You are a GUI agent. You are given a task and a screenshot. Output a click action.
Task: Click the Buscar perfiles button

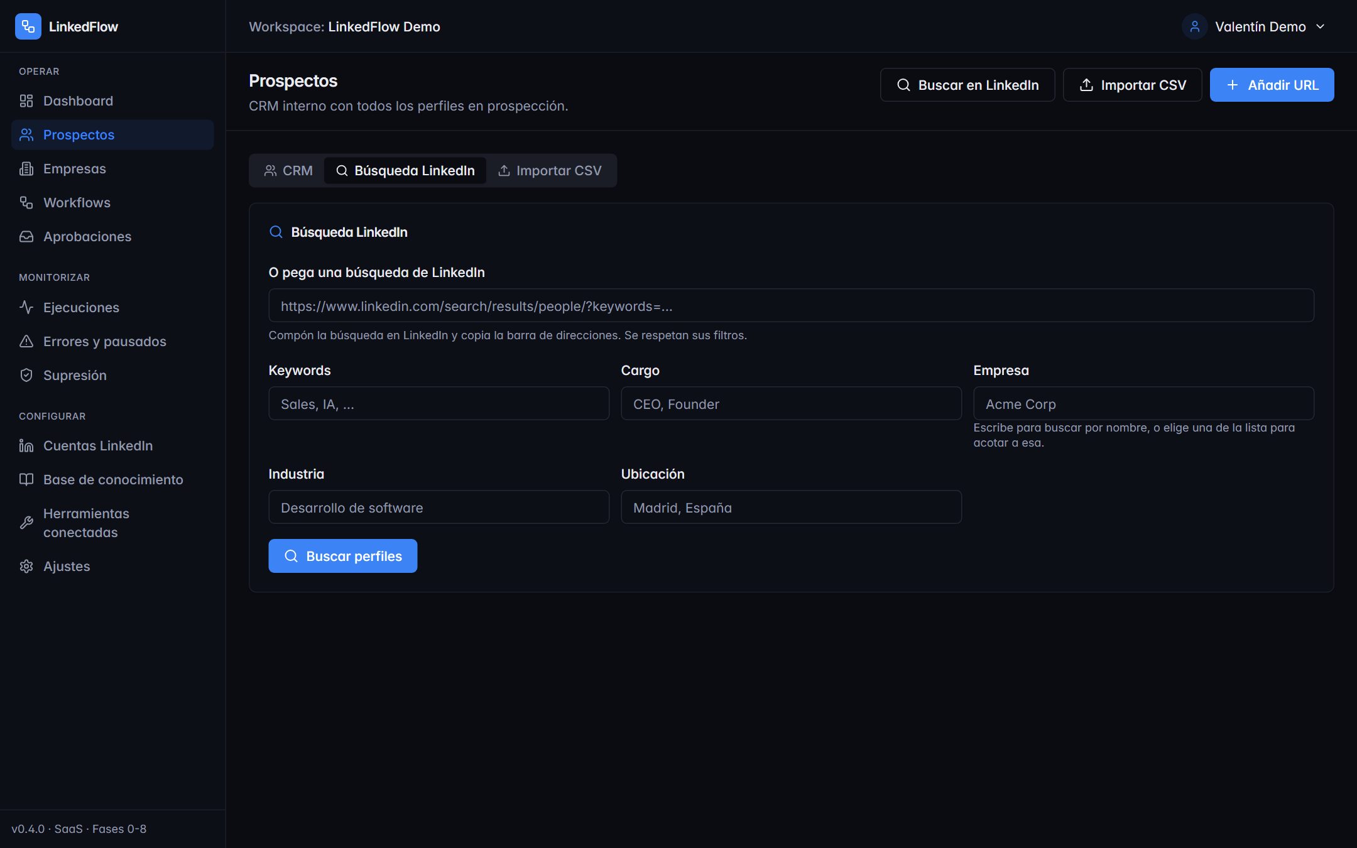[343, 556]
